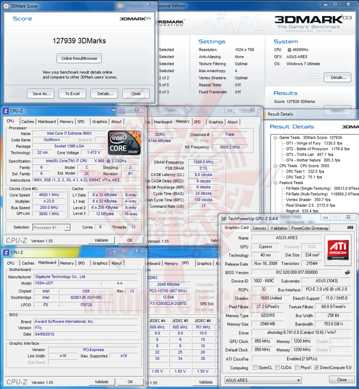Open the Validation tab in GPU-Z
The height and width of the screenshot is (389, 359).
[279, 228]
